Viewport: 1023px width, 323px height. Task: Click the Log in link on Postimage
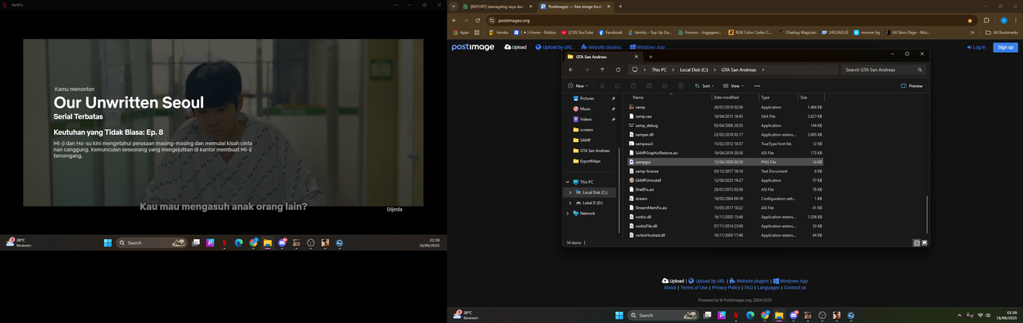coord(976,47)
